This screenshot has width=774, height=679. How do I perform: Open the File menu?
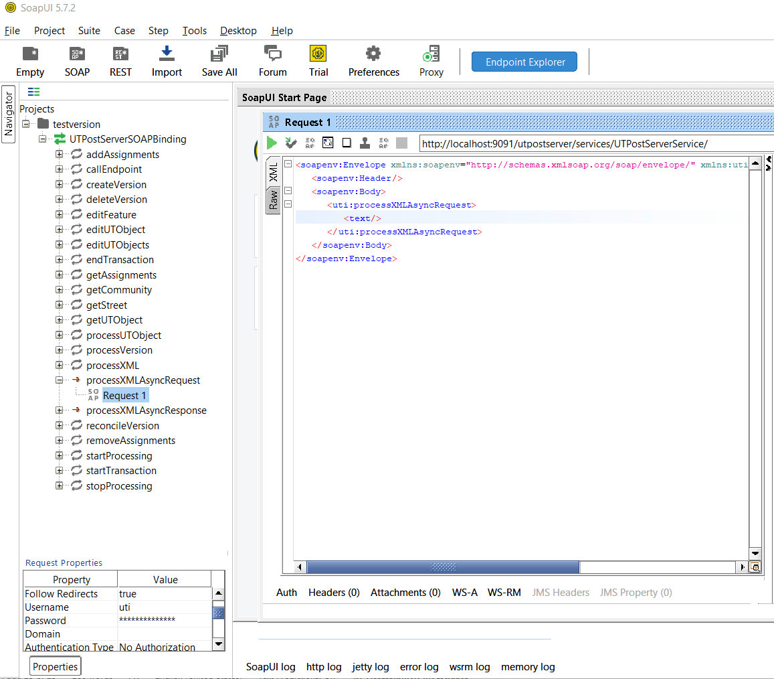coord(12,31)
